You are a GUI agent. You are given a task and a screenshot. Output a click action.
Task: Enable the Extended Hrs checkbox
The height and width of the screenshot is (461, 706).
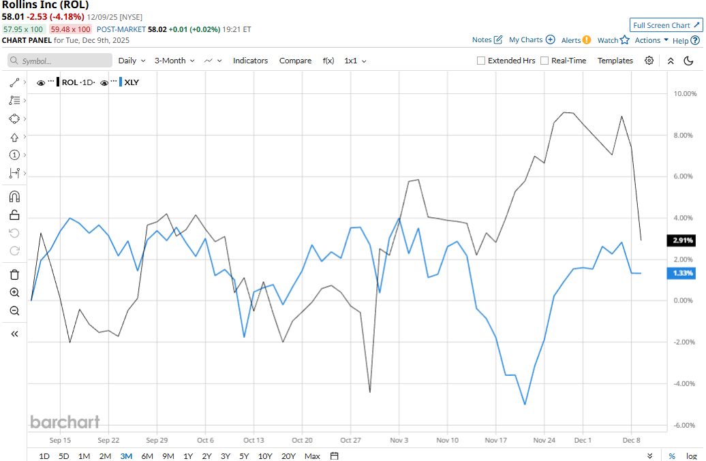pos(481,61)
